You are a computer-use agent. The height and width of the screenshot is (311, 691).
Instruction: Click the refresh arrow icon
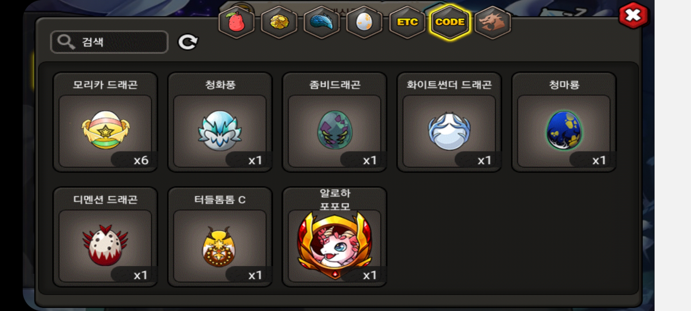click(188, 42)
